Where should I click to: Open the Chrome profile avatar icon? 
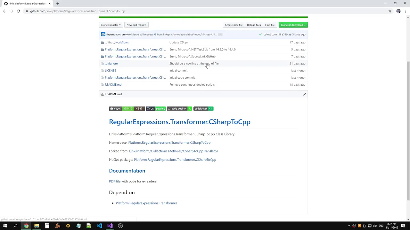click(398, 11)
